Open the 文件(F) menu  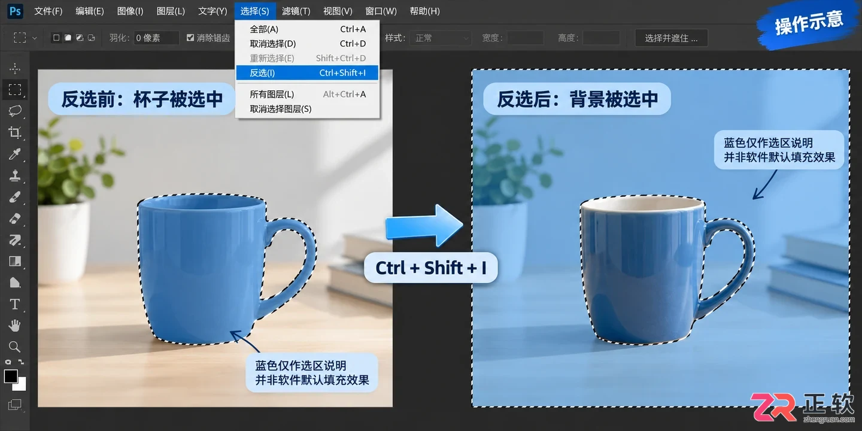coord(48,11)
